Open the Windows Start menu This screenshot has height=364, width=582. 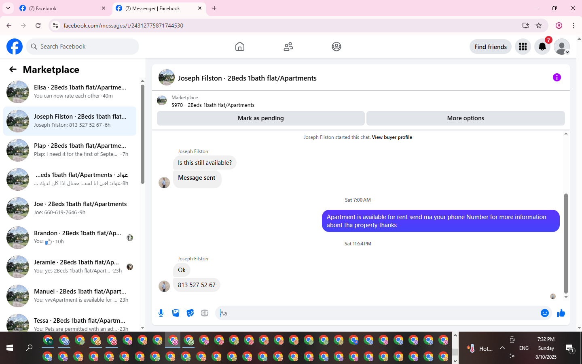coord(10,348)
